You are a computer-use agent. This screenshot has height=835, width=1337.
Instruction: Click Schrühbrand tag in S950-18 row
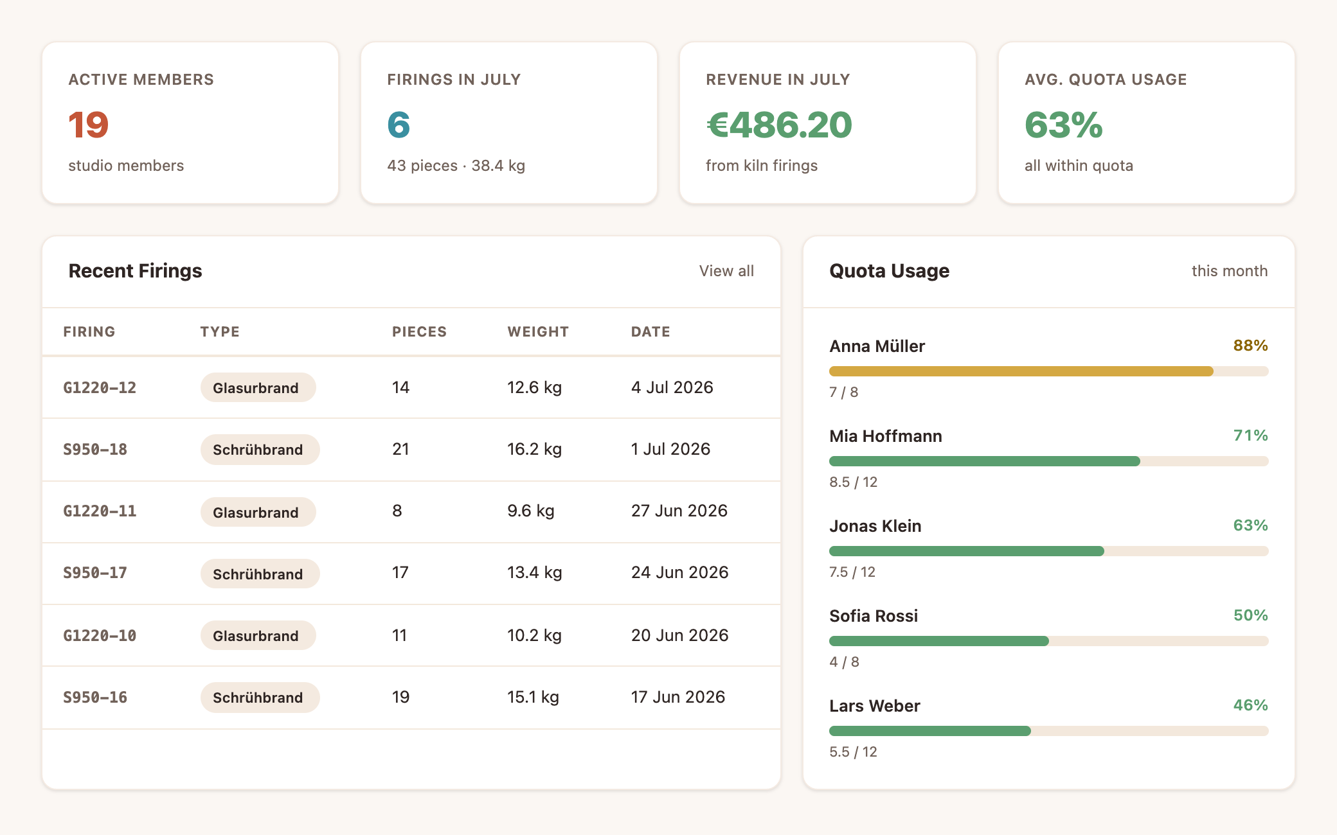[x=260, y=449]
